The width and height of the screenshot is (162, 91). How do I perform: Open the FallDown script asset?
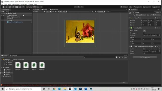point(18,66)
